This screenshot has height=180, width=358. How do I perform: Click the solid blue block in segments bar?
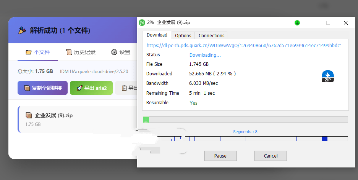[325, 139]
